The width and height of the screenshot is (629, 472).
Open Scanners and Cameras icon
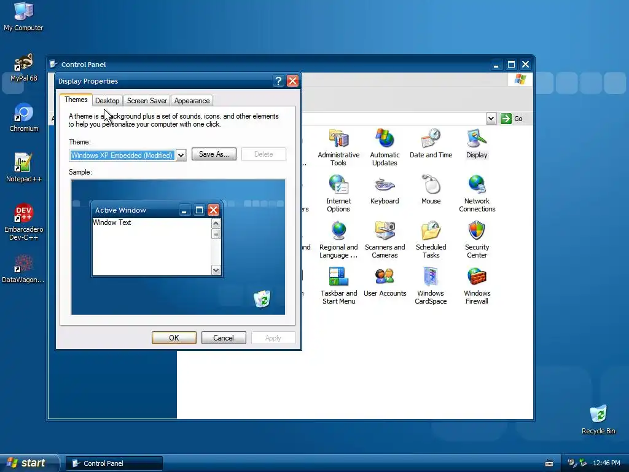point(385,240)
